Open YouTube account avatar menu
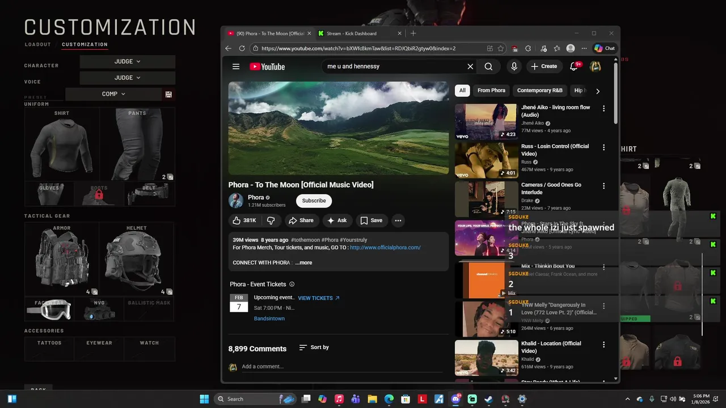This screenshot has width=726, height=408. pyautogui.click(x=596, y=66)
